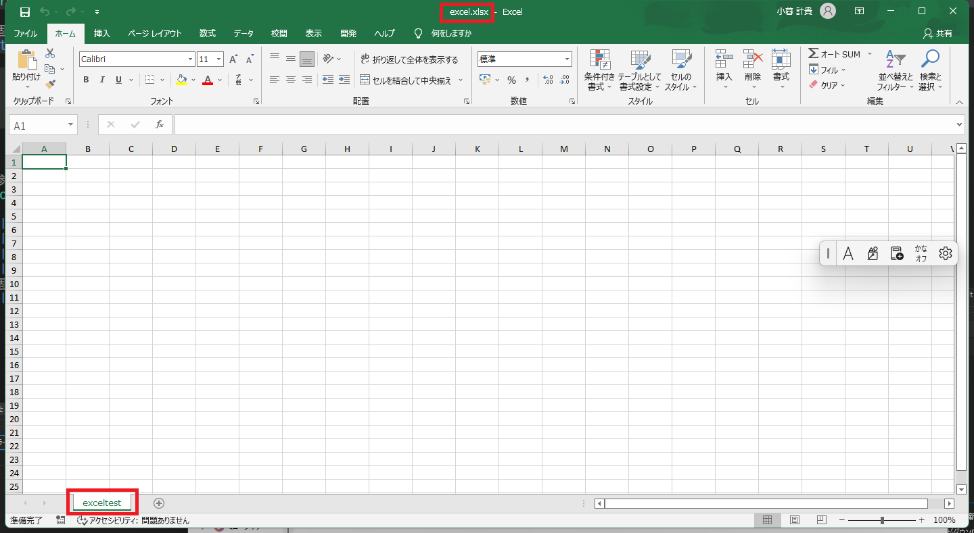Apply bold formatting
The height and width of the screenshot is (533, 974).
86,79
